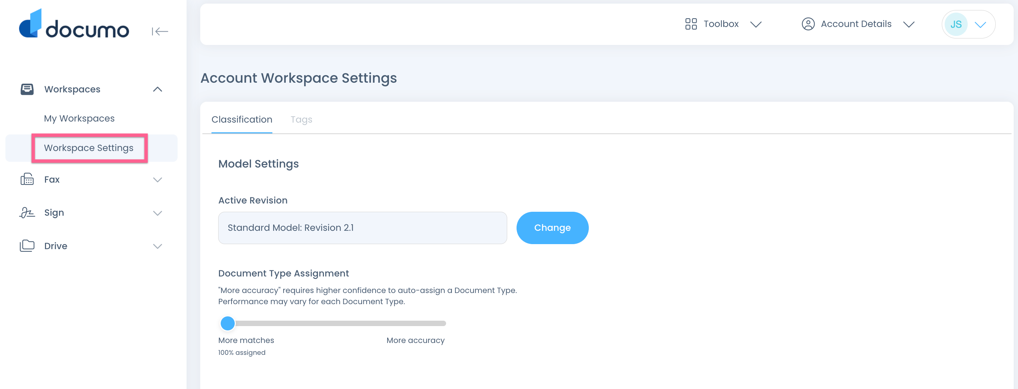Click the Workspaces inbox icon
1018x389 pixels.
pyautogui.click(x=27, y=90)
